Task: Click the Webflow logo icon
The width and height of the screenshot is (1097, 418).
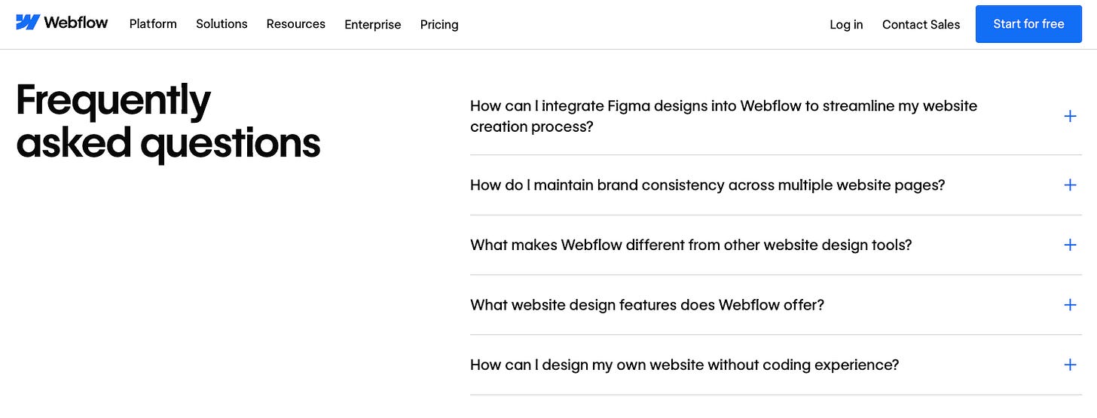Action: tap(28, 23)
